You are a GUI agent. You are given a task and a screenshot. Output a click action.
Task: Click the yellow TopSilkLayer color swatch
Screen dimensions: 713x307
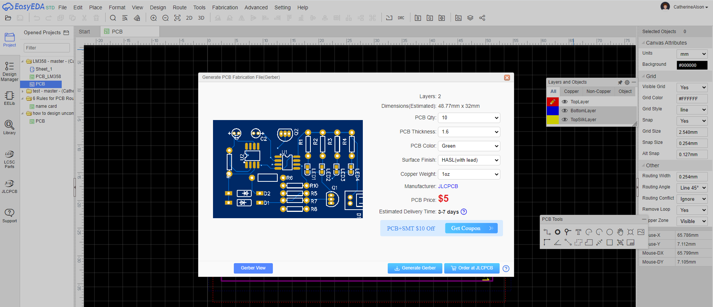click(552, 120)
